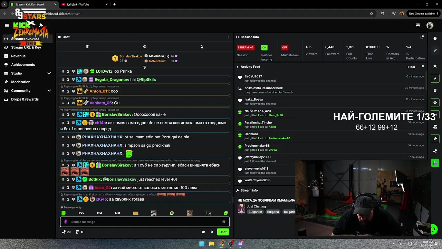442x249 pixels.
Task: Focus the Send a message input field
Action: pyautogui.click(x=145, y=222)
